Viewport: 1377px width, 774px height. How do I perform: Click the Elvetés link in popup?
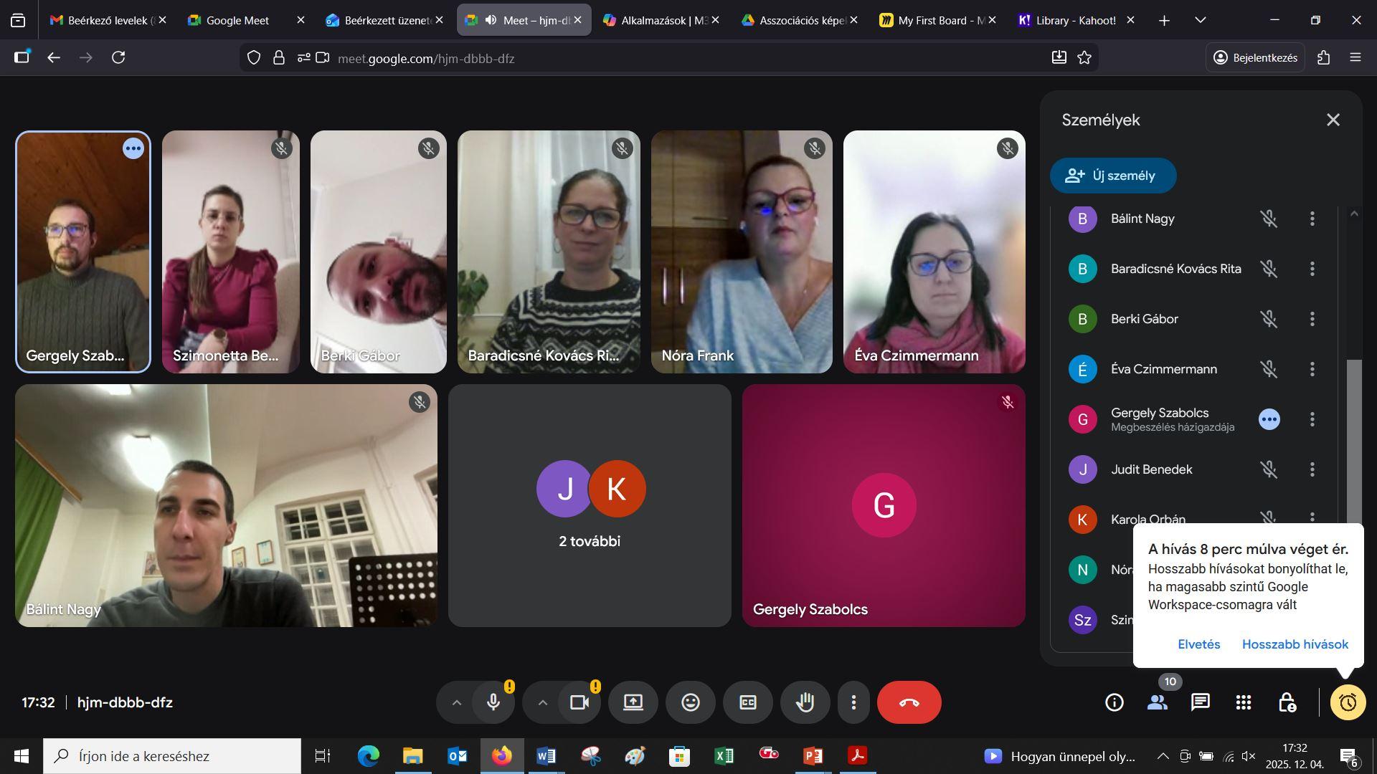[x=1198, y=644]
